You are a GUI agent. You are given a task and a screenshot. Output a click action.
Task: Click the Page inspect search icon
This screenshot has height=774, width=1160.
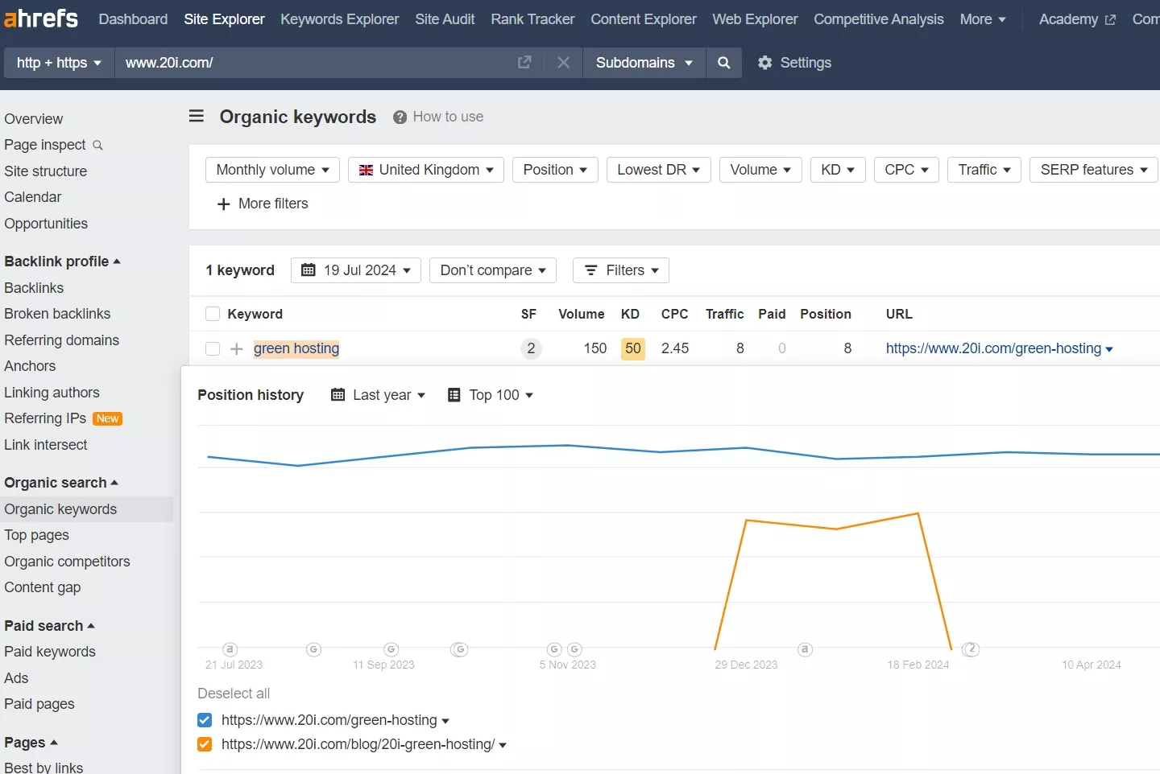pos(97,146)
